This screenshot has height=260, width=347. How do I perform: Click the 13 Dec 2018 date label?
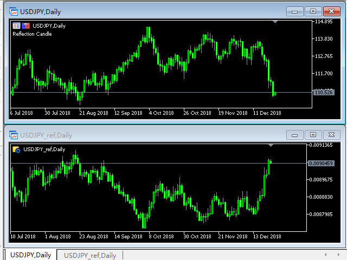point(267,237)
